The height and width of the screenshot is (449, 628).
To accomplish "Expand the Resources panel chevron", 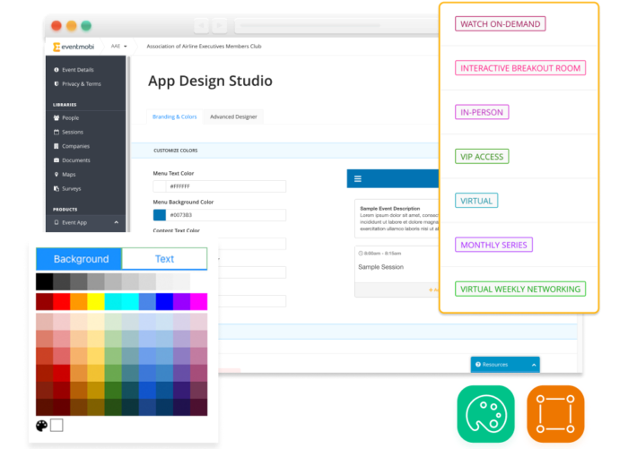I will pyautogui.click(x=534, y=365).
